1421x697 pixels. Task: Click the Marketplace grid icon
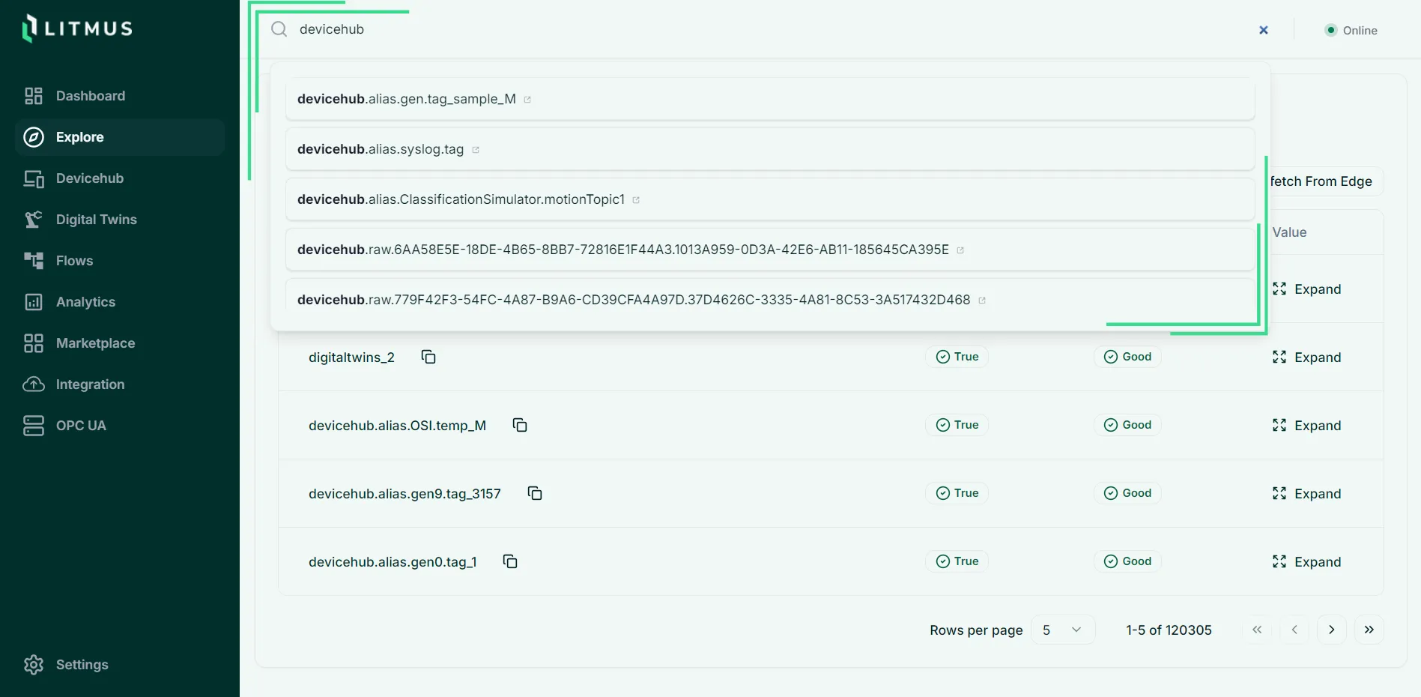[x=34, y=343]
